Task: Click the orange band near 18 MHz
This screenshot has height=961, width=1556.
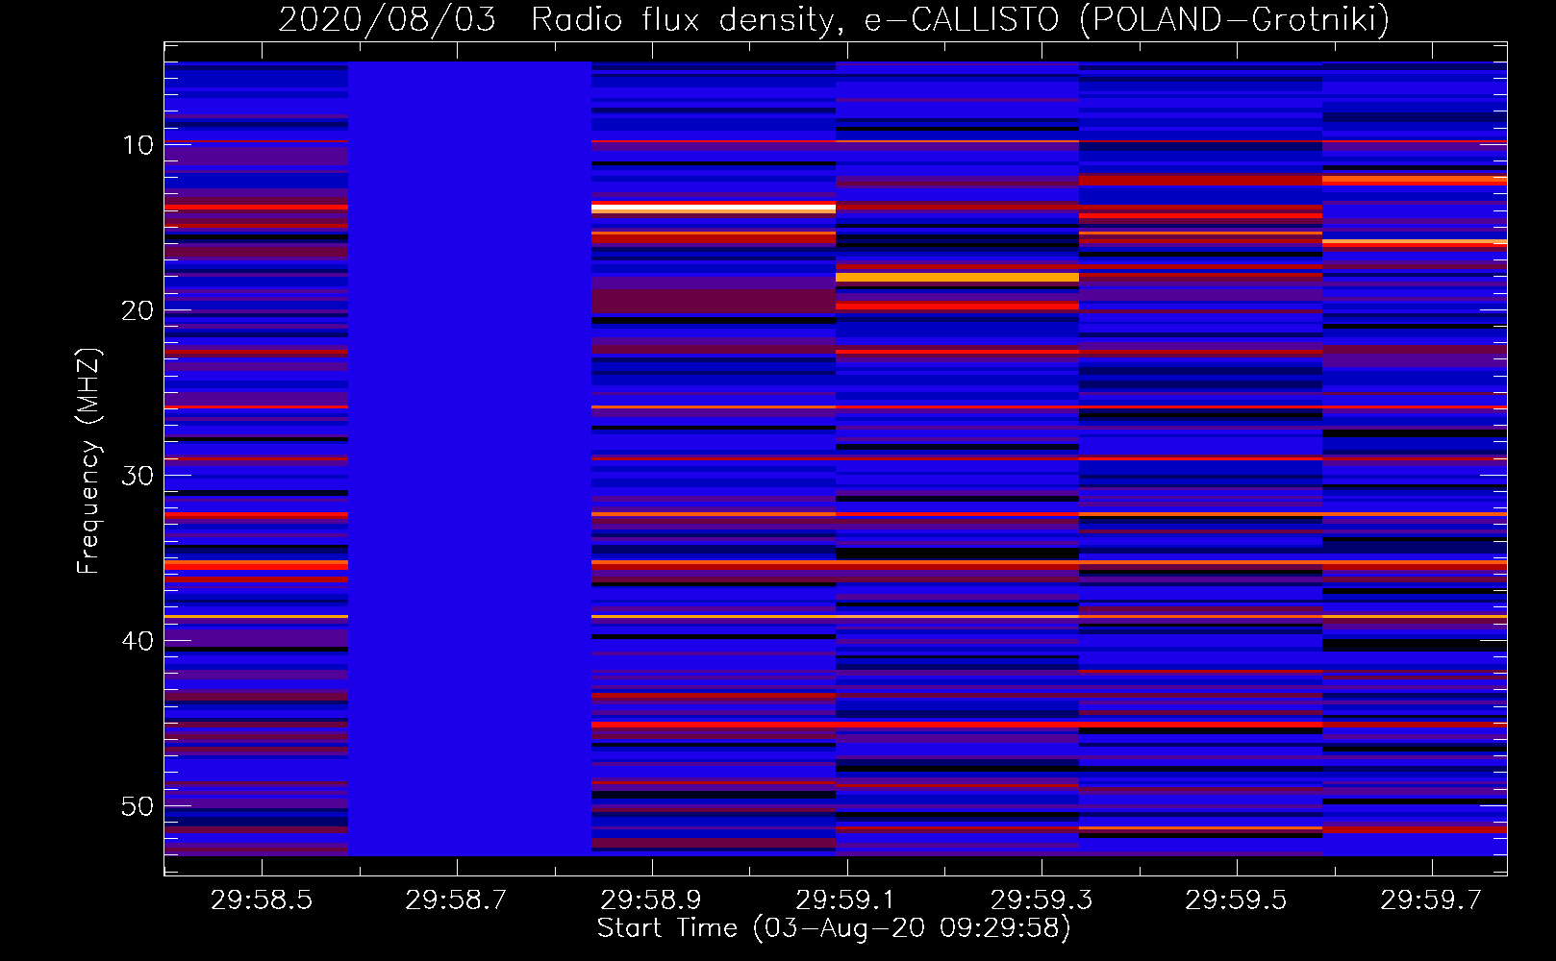Action: (x=957, y=277)
